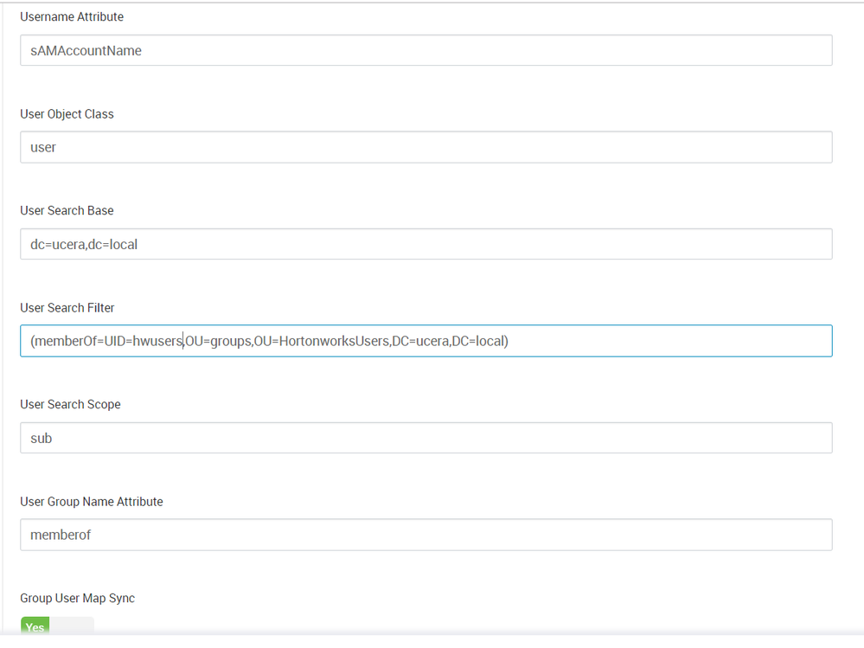The height and width of the screenshot is (648, 864).
Task: Focus the User Group Name Attribute field
Action: pos(426,535)
